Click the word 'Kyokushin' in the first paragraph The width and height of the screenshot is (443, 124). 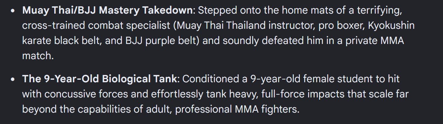(391, 26)
